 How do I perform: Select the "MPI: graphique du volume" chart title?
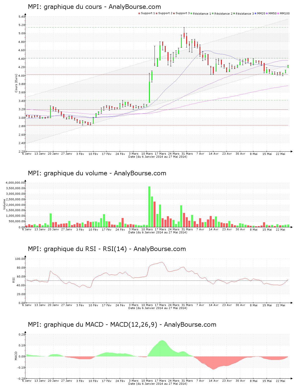pyautogui.click(x=97, y=173)
